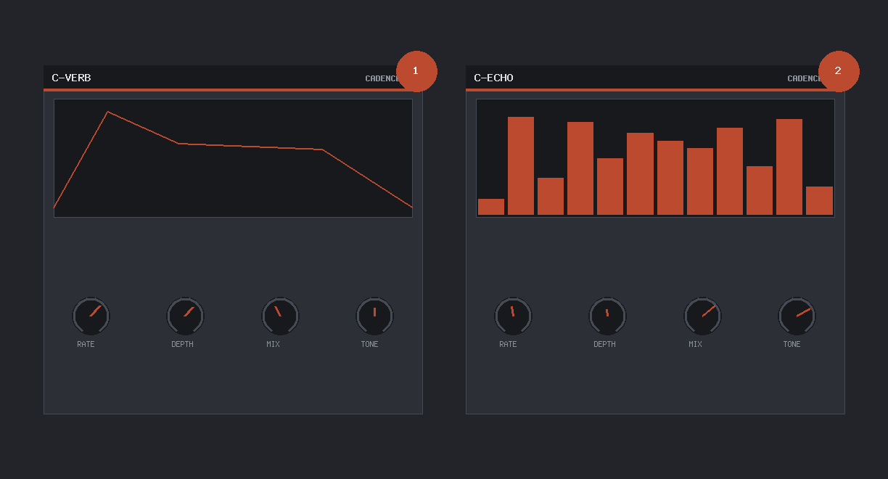Click the TONE knob in C-VERB

(374, 316)
